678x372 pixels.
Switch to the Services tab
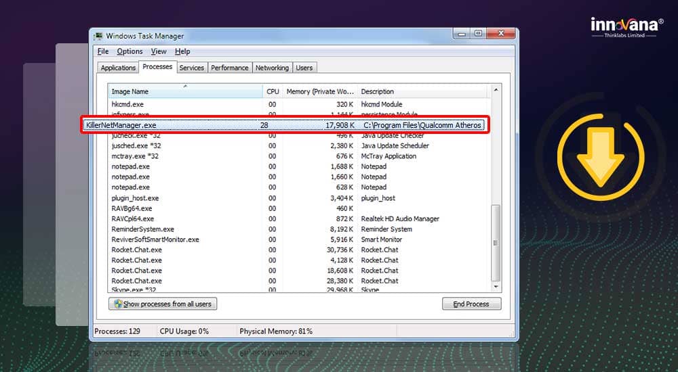point(192,68)
